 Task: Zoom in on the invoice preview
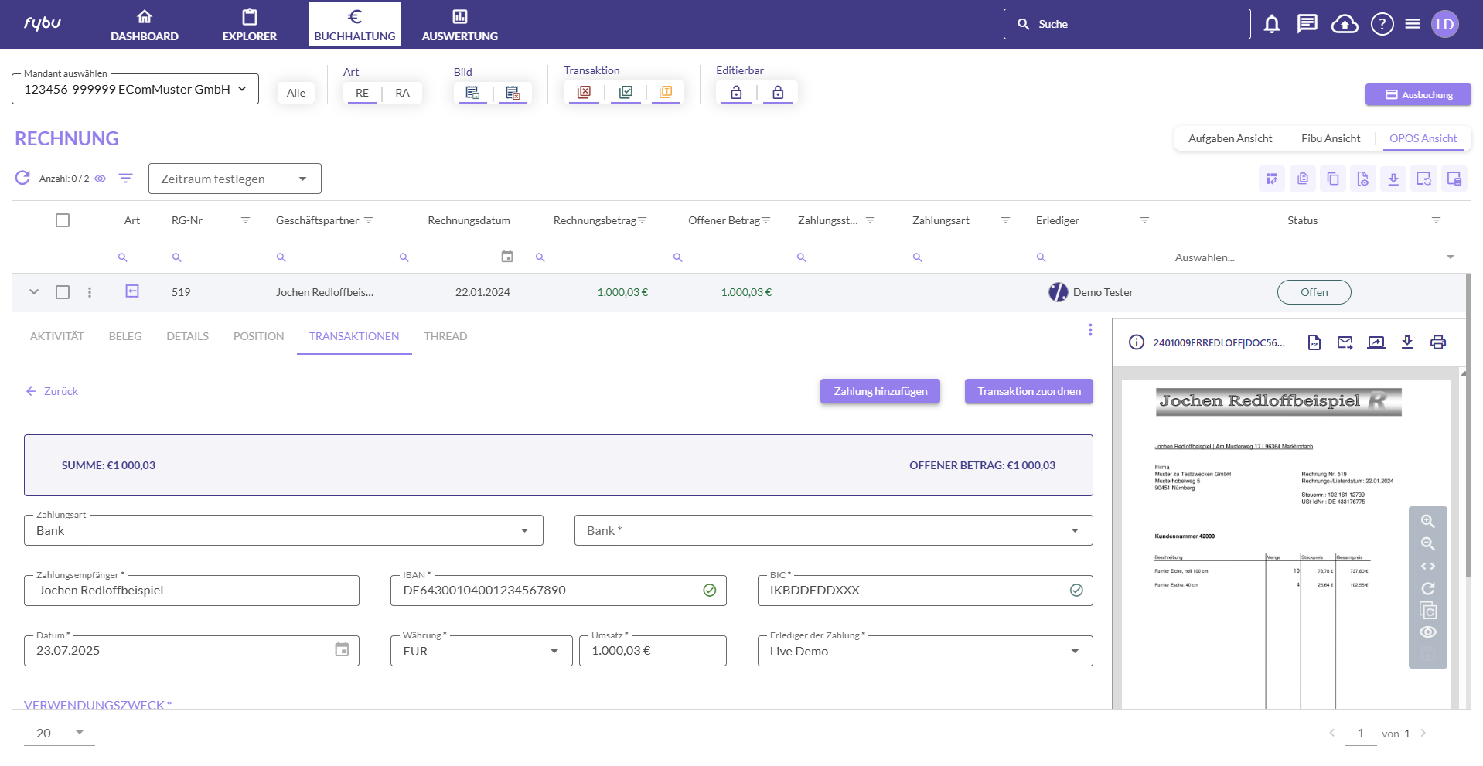[1427, 522]
